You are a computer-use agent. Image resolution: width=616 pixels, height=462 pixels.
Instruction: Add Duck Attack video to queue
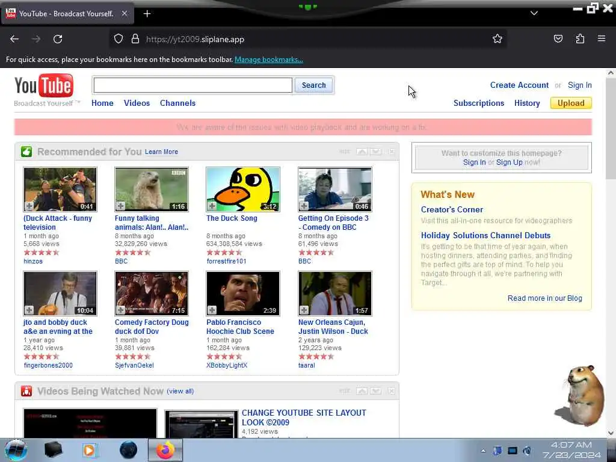coord(29,206)
